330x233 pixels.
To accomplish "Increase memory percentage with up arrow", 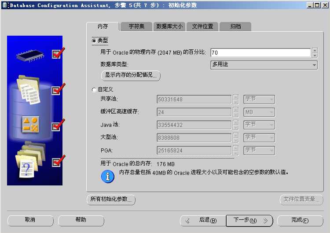I will point(315,51).
